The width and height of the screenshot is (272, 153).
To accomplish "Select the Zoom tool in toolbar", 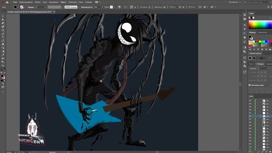I will click(3, 69).
